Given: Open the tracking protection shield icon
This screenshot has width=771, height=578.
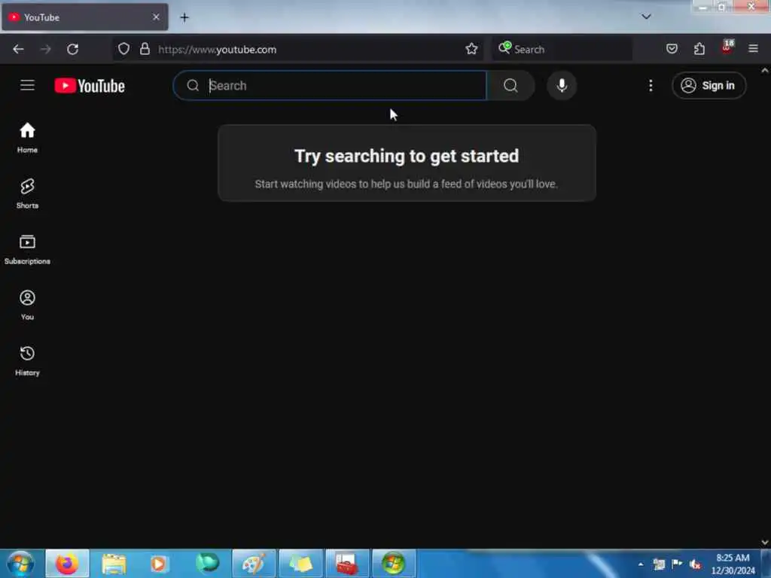Looking at the screenshot, I should point(124,49).
